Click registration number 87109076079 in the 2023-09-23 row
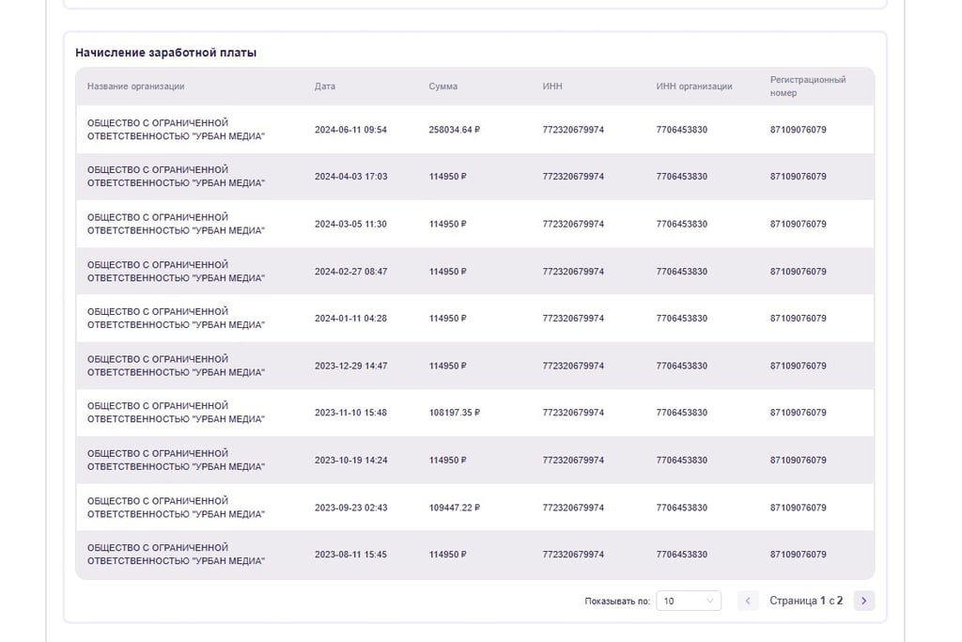Viewport: 962px width, 642px height. pos(799,508)
